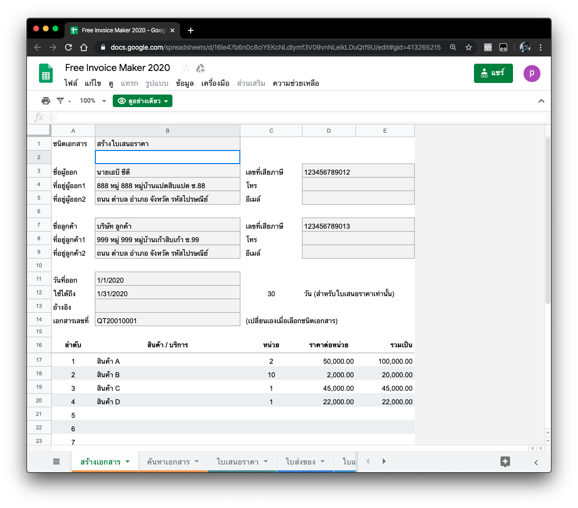Click the document title Free Invoice Maker 2020
The height and width of the screenshot is (508, 578).
pyautogui.click(x=118, y=68)
